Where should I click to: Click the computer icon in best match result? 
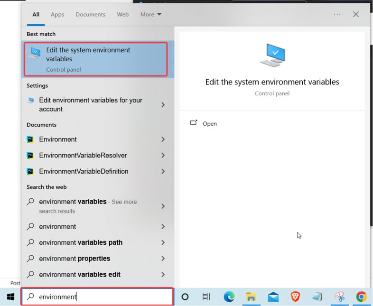34,53
